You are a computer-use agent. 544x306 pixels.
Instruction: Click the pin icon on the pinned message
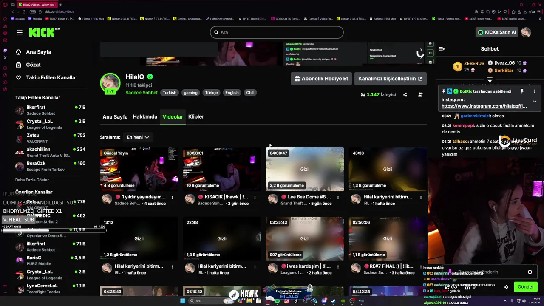point(522,91)
